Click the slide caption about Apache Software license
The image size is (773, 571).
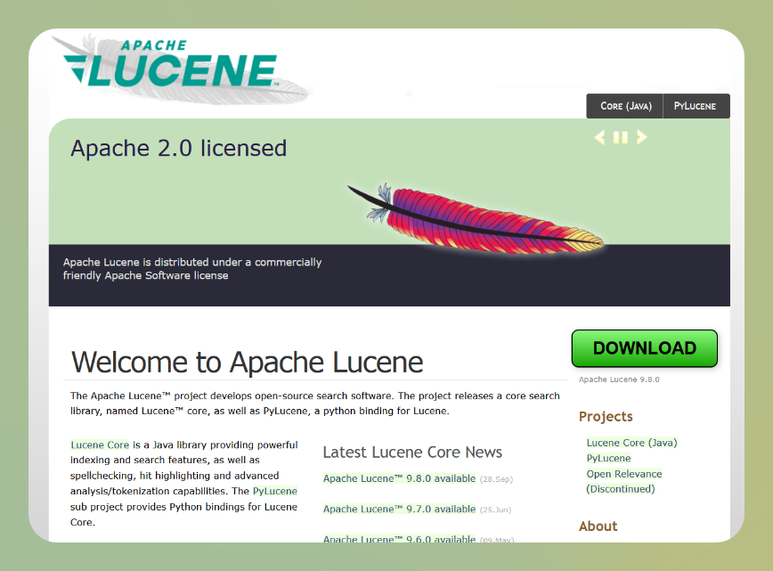coord(192,269)
